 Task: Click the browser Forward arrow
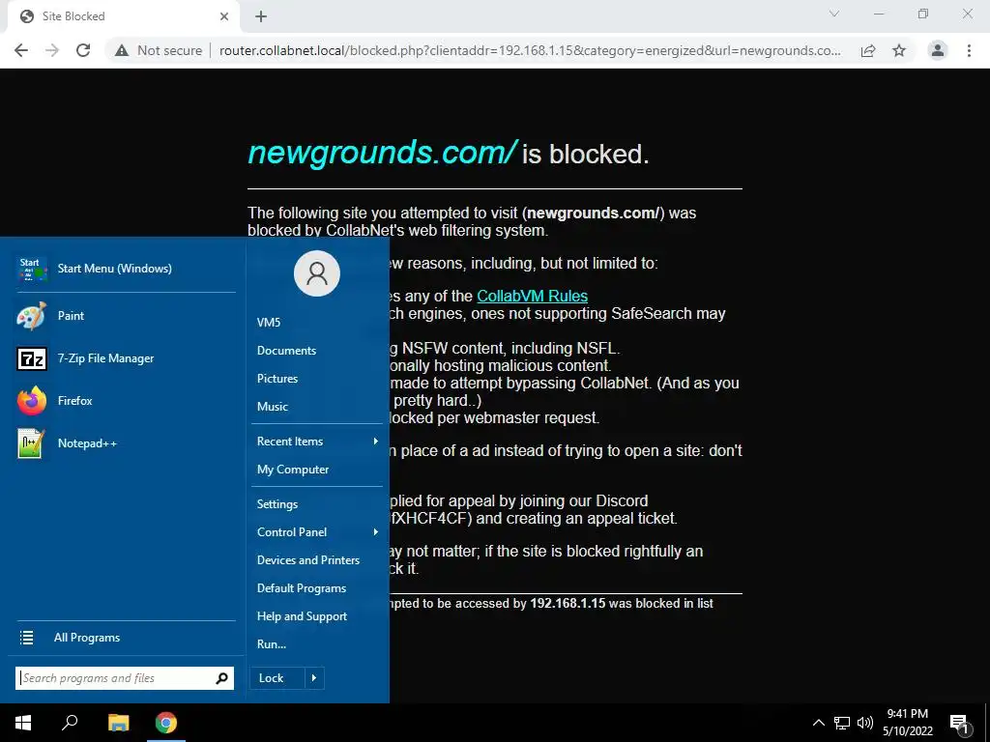52,50
